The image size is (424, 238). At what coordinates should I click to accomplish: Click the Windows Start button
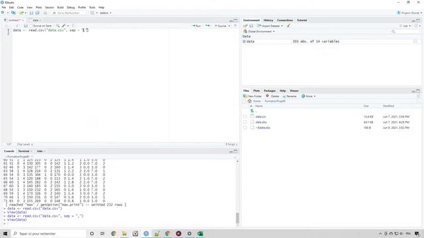click(5, 233)
